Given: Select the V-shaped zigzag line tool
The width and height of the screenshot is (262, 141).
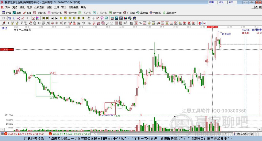Looking at the screenshot, I should pos(112,23).
